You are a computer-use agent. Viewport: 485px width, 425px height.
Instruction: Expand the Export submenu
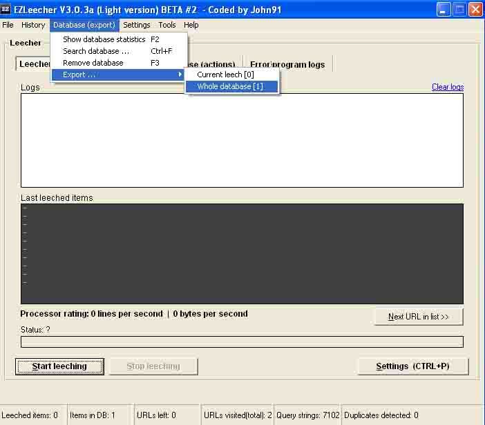(118, 75)
